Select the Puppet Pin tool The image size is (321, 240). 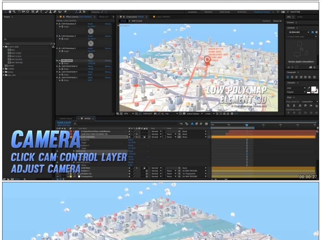click(x=65, y=12)
